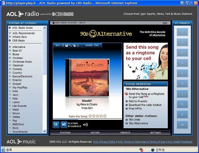The height and width of the screenshot is (153, 199).
Task: Expand the Oldies category
Action: tap(10, 117)
